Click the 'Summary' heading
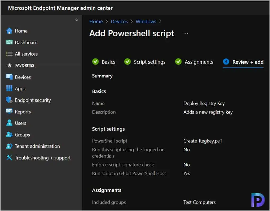270x211 pixels. point(102,76)
